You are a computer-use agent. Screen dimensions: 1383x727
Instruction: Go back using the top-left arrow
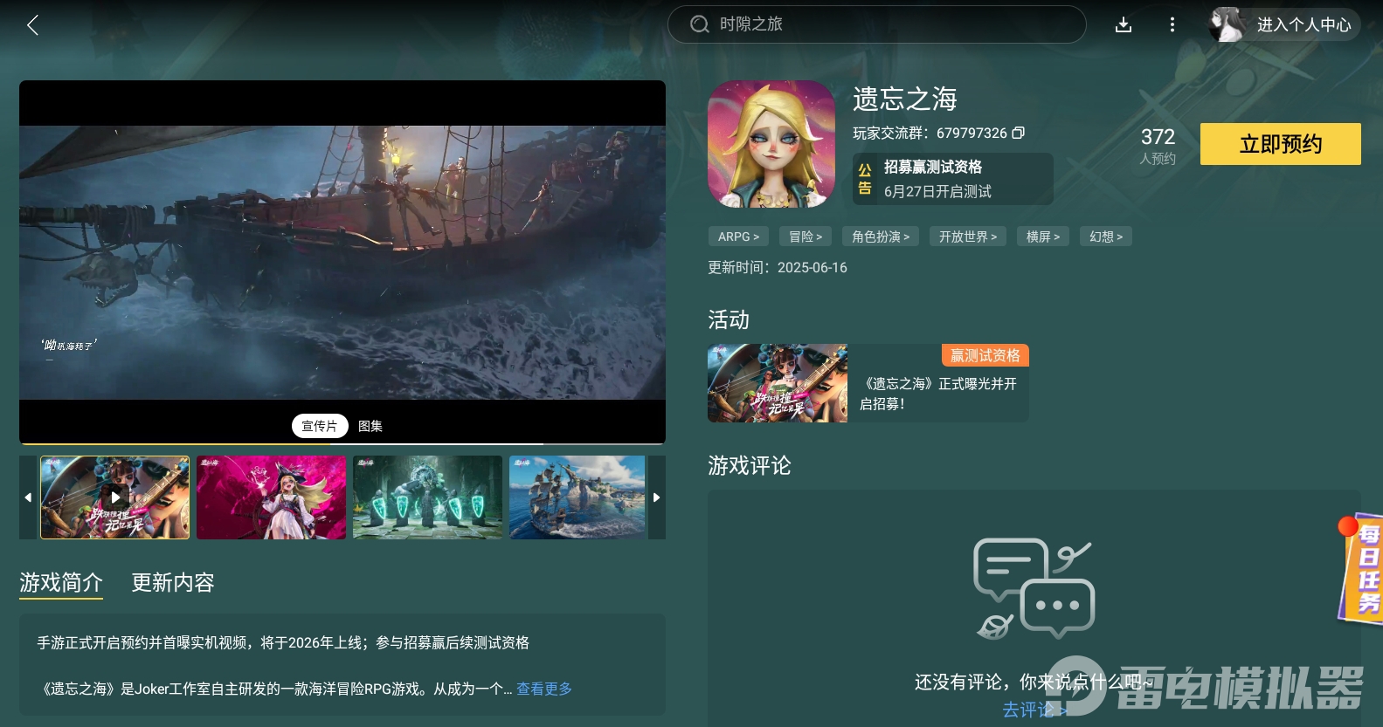[x=33, y=25]
